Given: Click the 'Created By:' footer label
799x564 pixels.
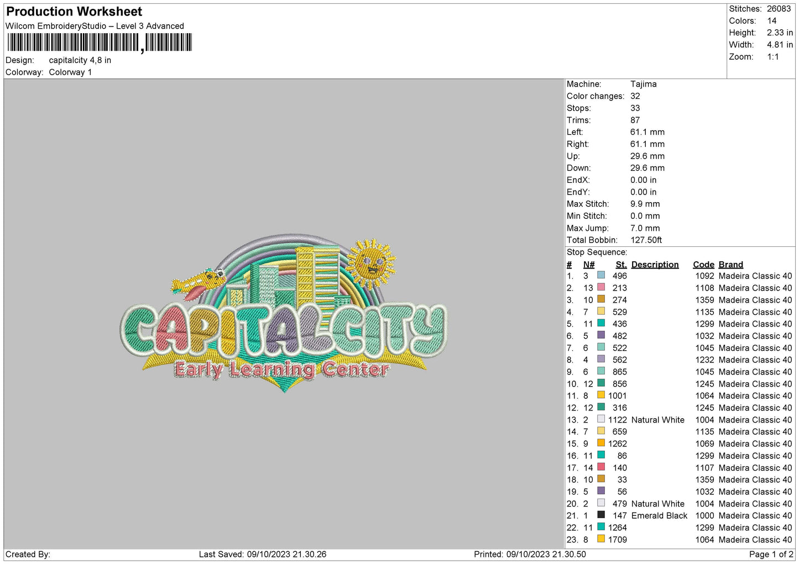Looking at the screenshot, I should click(x=28, y=555).
